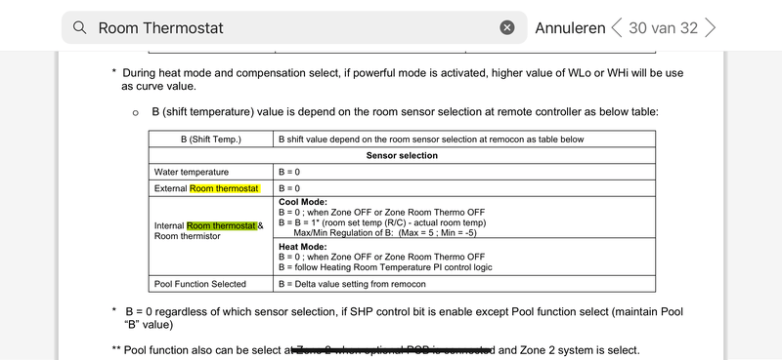Click the '30 van 32' result counter
This screenshot has height=360, width=782.
click(663, 28)
